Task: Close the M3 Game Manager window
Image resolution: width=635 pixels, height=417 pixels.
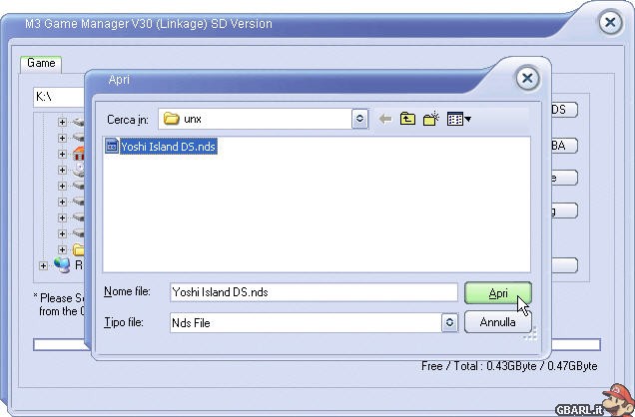Action: (x=610, y=23)
